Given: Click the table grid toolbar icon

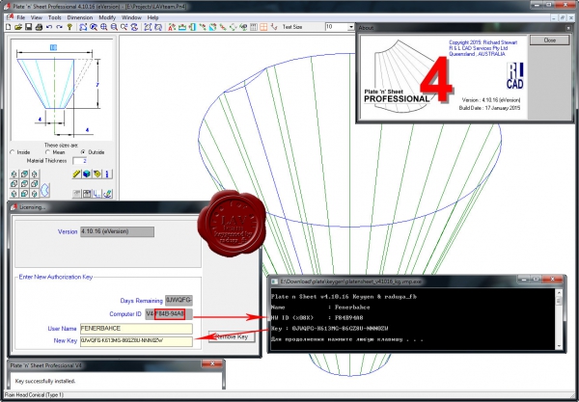Looking at the screenshot, I should pyautogui.click(x=254, y=27).
